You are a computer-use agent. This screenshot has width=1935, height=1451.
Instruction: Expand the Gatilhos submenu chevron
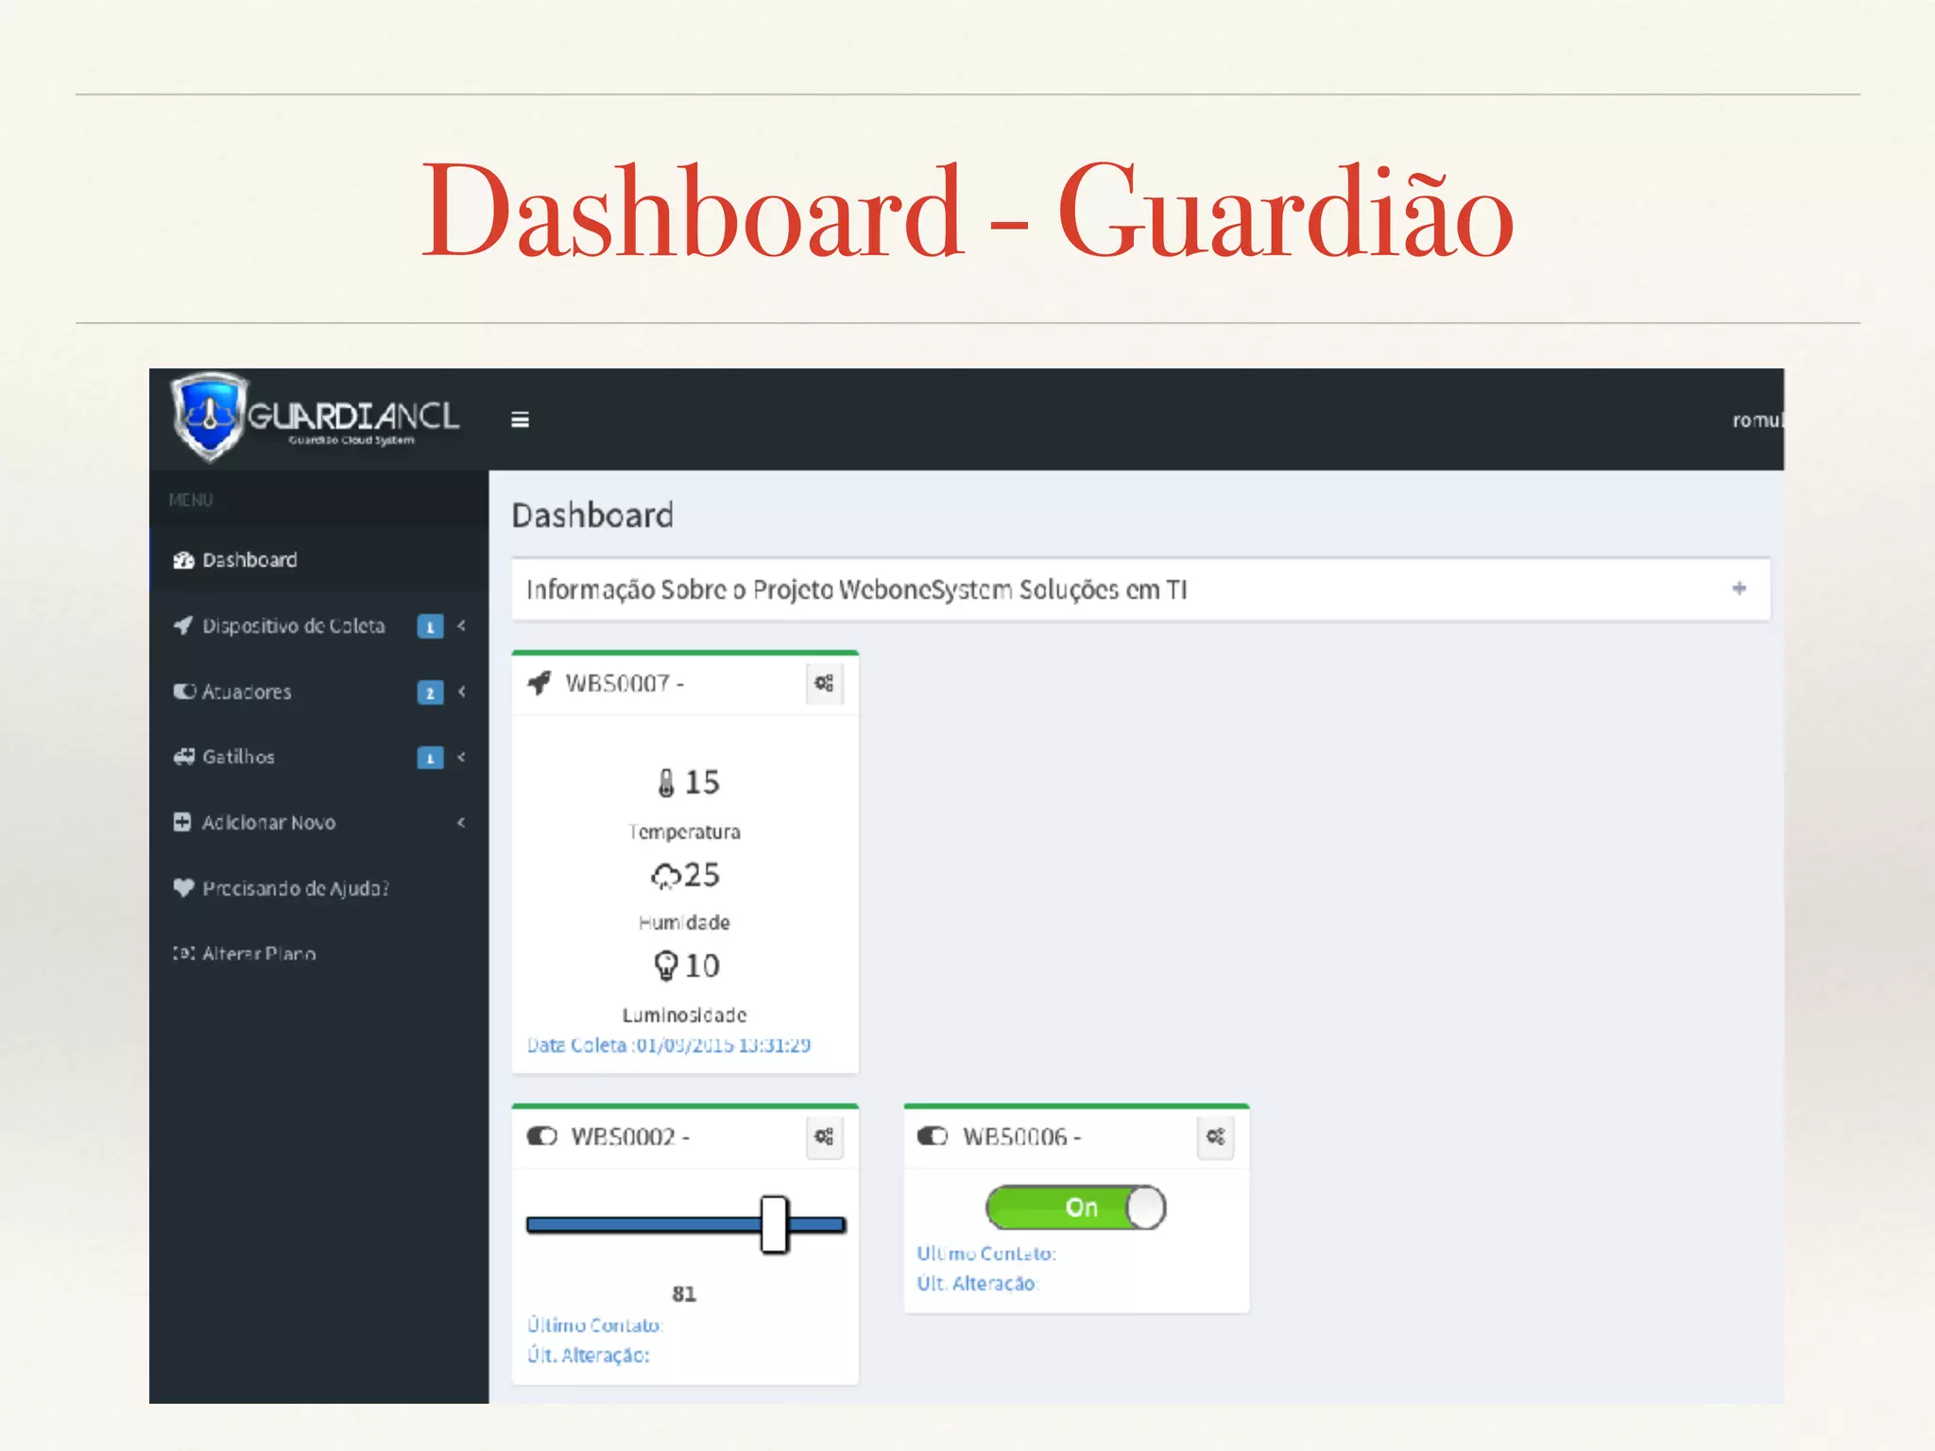[x=461, y=757]
